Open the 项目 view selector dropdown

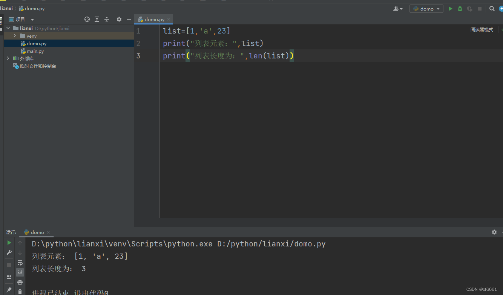[x=21, y=19]
